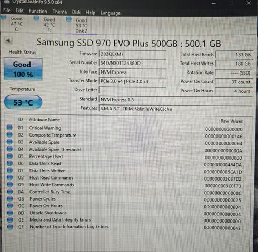Click the status icon for Critical Warning

click(9, 128)
